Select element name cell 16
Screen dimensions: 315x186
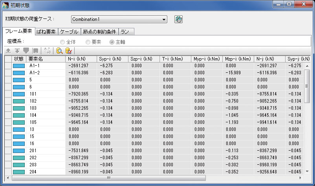click(46, 144)
